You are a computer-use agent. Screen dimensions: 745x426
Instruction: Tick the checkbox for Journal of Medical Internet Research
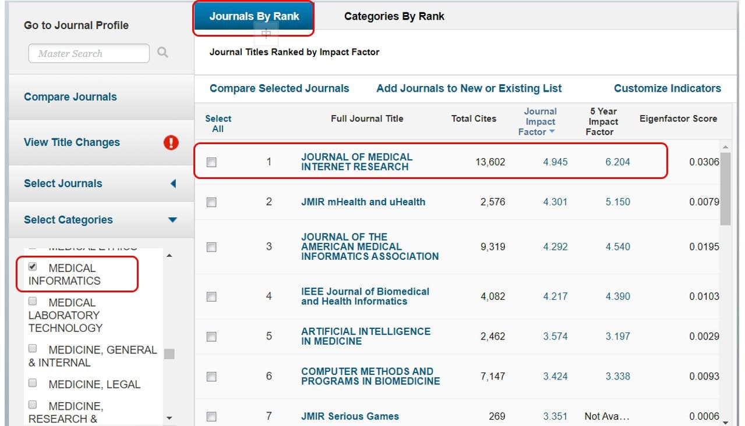211,162
